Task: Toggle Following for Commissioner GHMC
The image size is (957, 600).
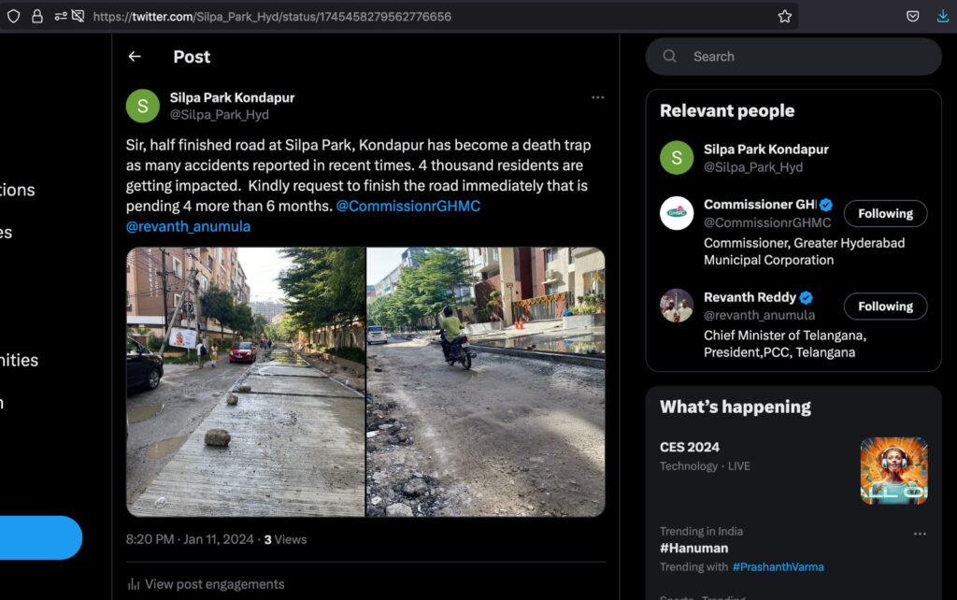Action: tap(885, 214)
